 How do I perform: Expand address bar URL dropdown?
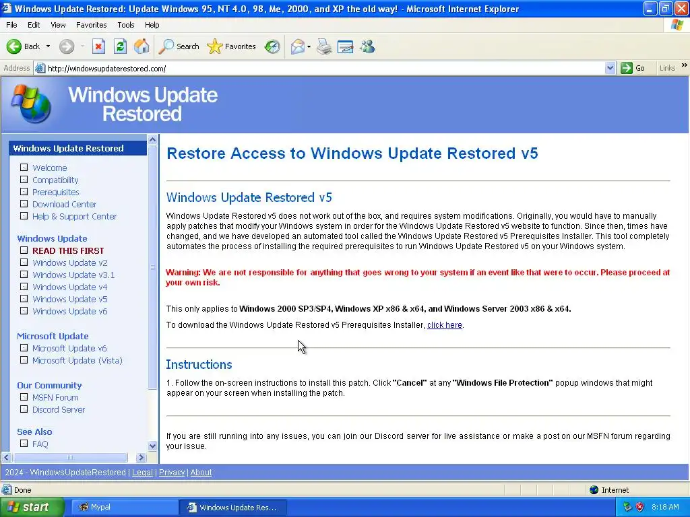coord(610,68)
